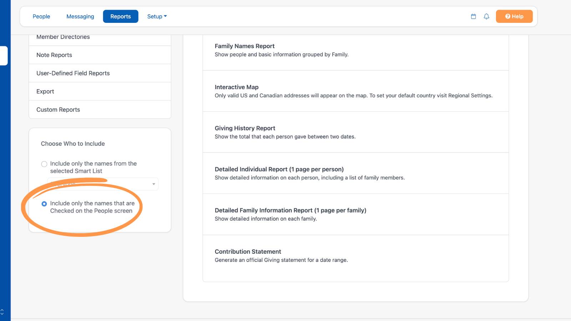The height and width of the screenshot is (321, 571).
Task: Click the orange Help button
Action: click(514, 16)
